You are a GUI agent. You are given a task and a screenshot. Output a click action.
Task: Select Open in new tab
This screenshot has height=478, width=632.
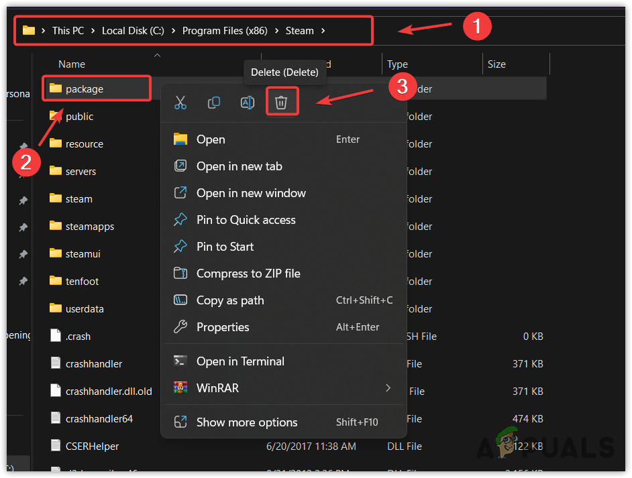coord(284,166)
